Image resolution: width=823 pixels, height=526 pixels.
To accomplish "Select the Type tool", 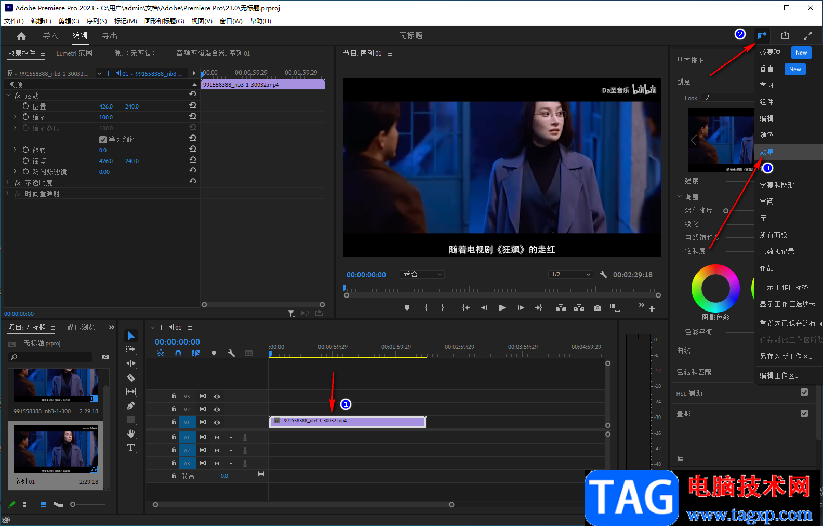I will [x=131, y=448].
